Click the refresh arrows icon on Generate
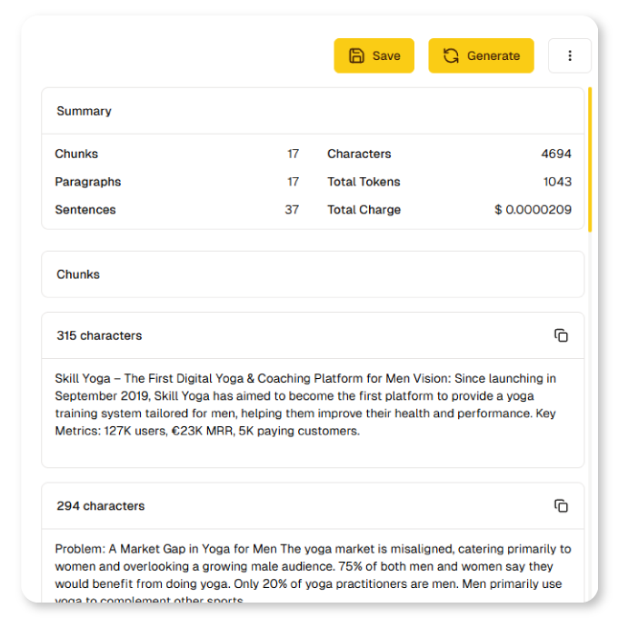This screenshot has height=618, width=618. tap(451, 55)
